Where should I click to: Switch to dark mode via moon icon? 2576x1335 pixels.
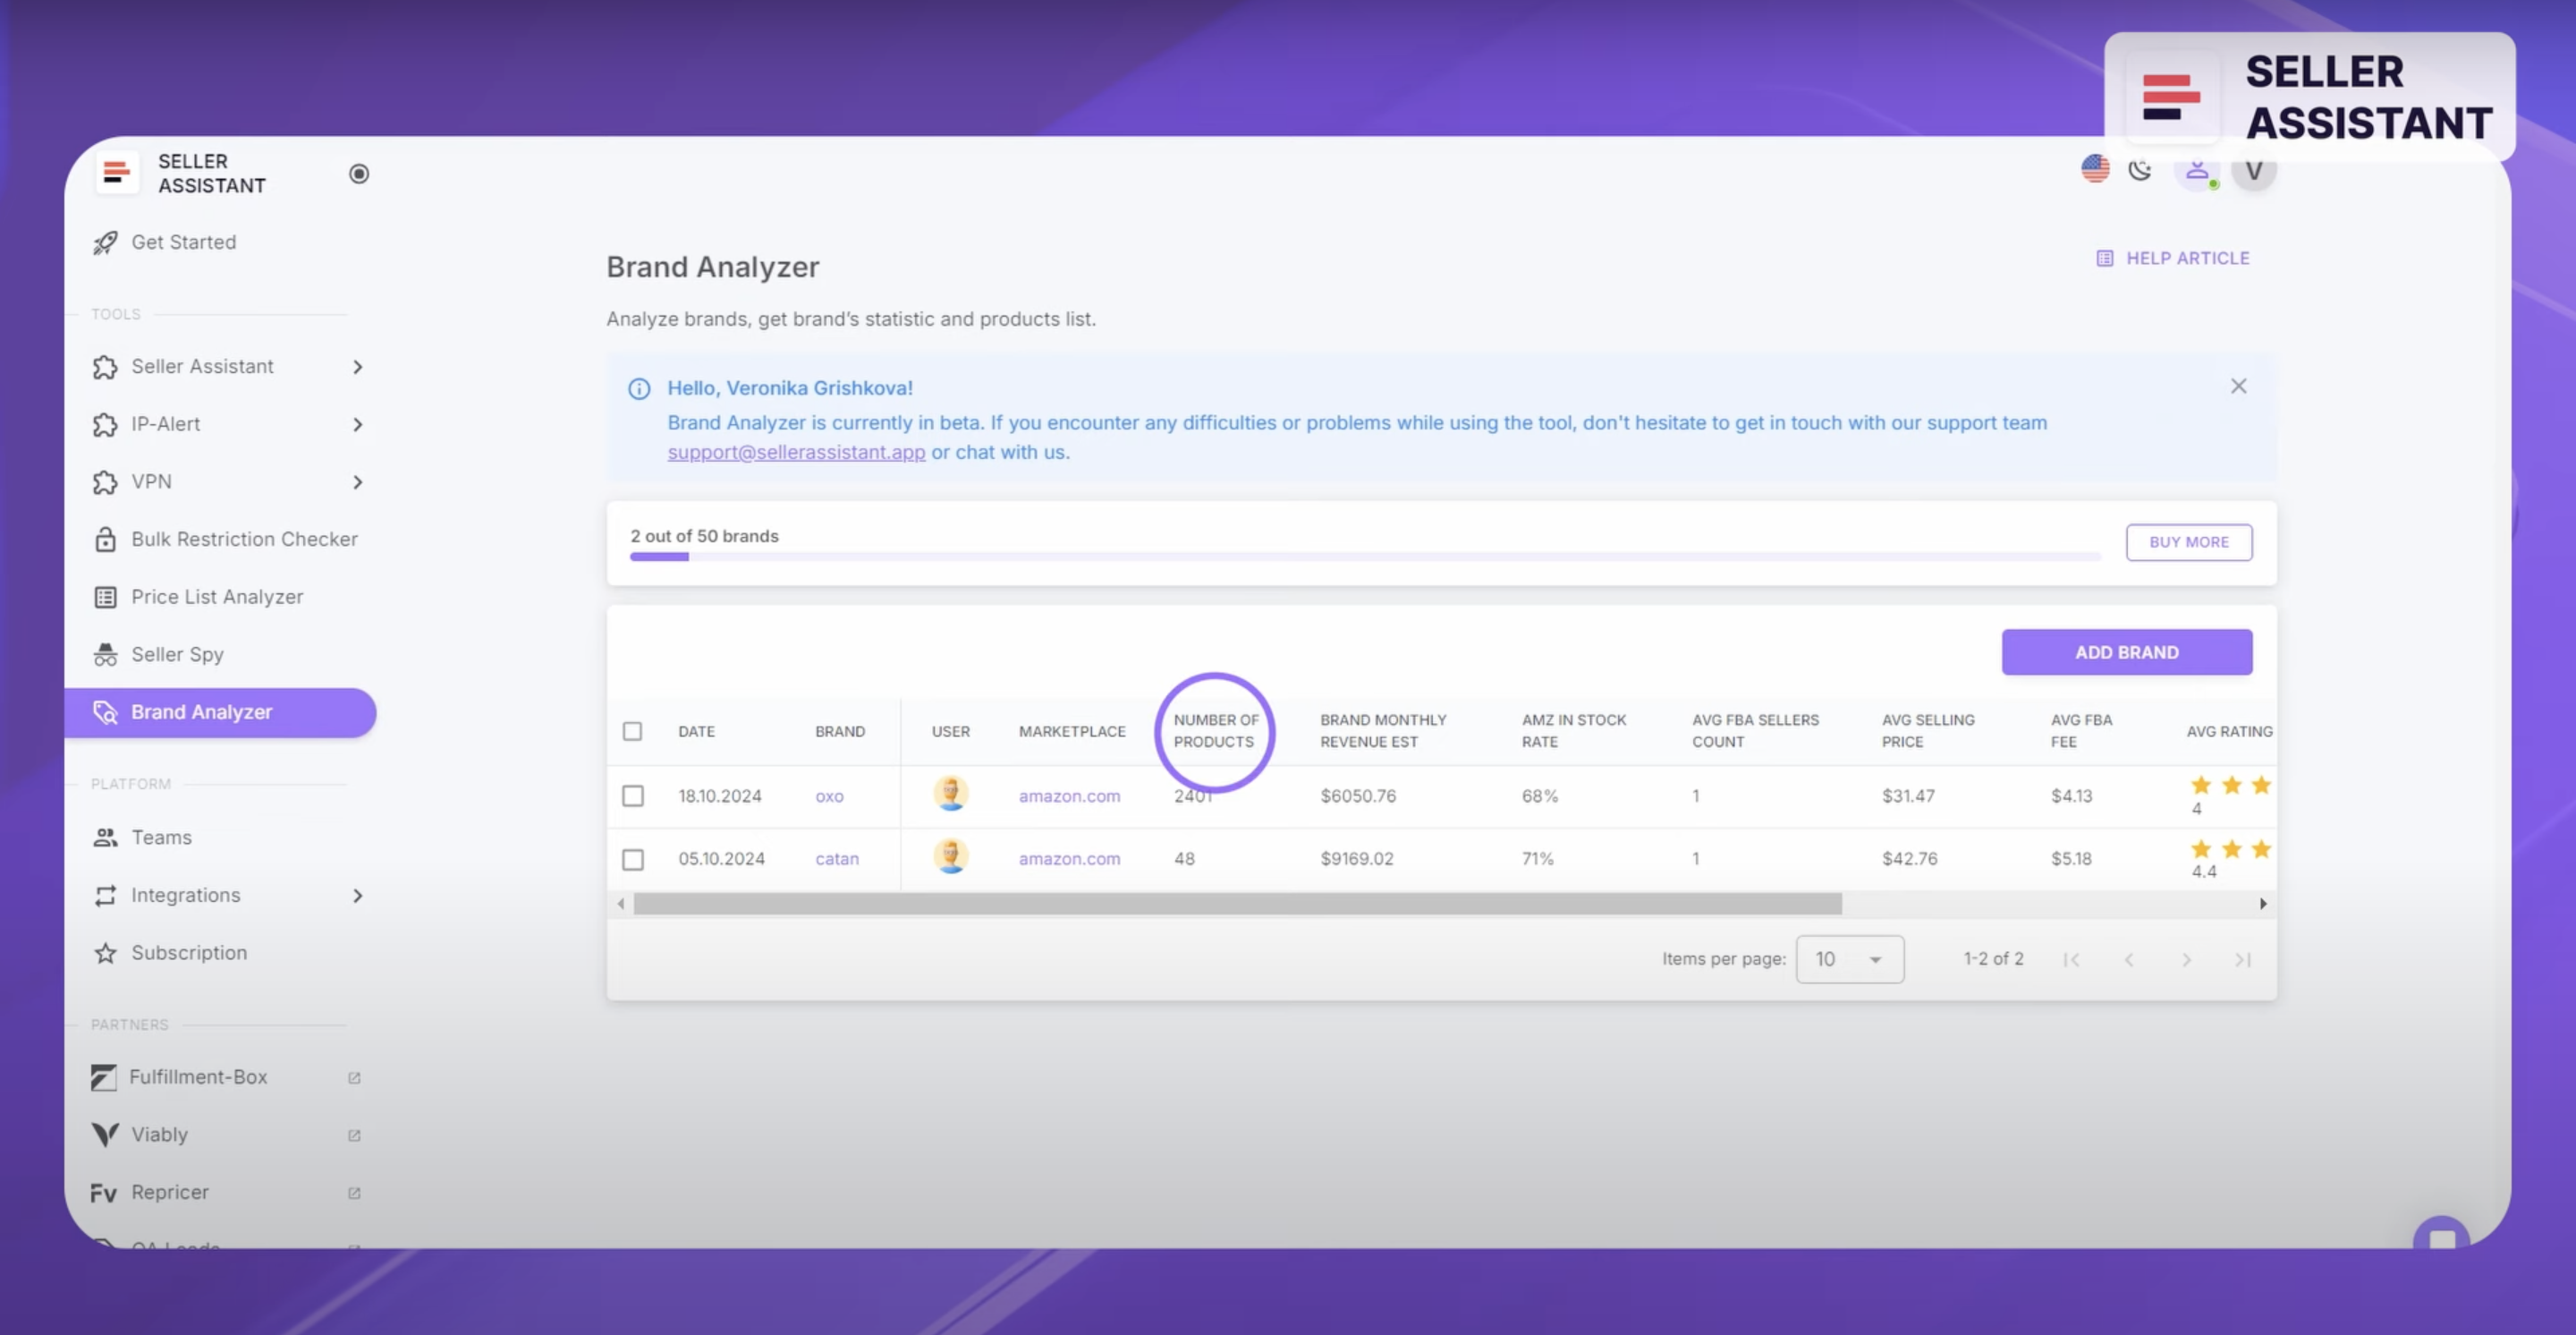point(2141,170)
